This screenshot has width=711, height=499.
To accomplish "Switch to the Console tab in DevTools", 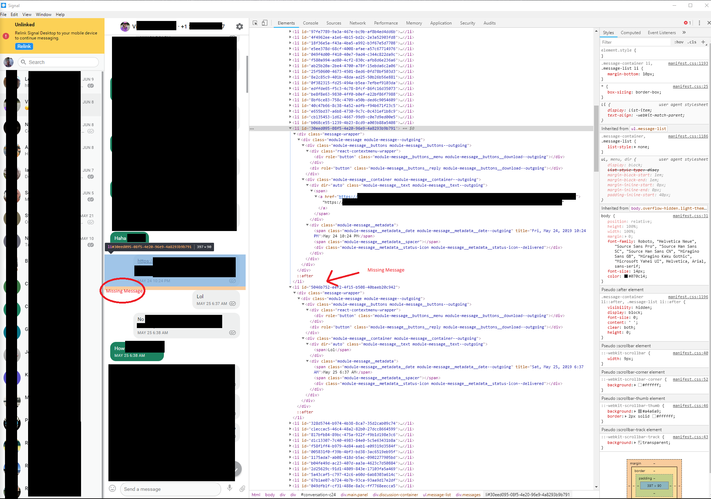I will pos(310,23).
